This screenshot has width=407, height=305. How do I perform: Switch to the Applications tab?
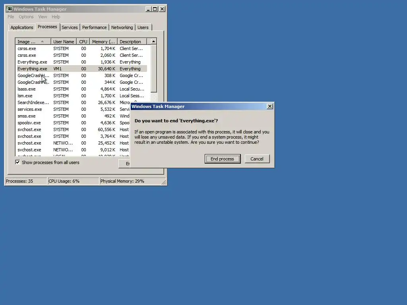pyautogui.click(x=22, y=27)
